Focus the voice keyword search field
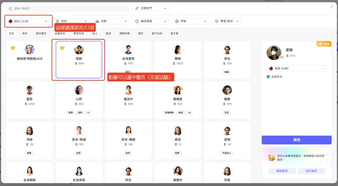 68,9
